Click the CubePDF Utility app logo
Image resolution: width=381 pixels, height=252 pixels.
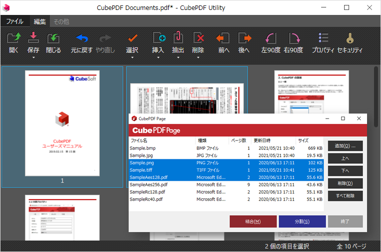(6, 8)
